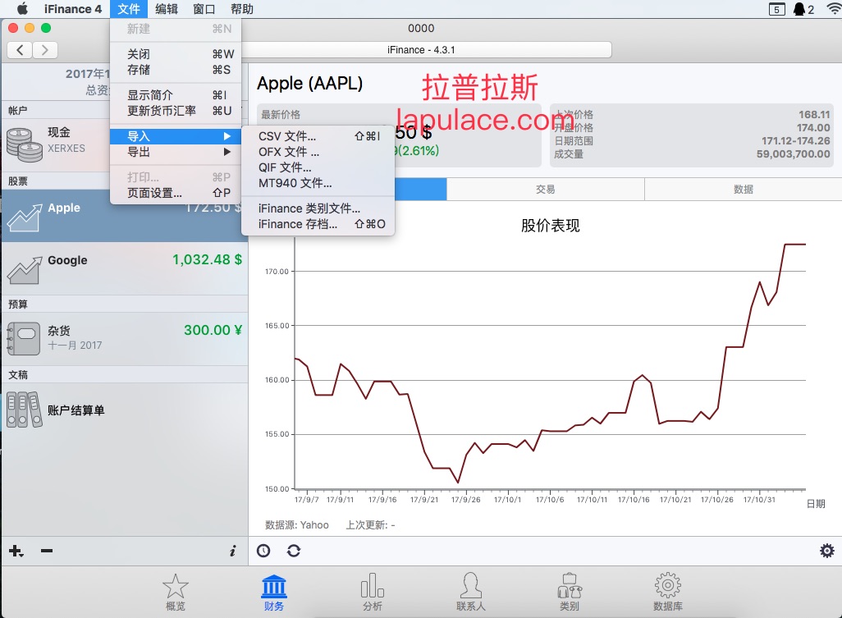Viewport: 842px width, 618px height.
Task: Switch to the 数据 tab
Action: (744, 189)
